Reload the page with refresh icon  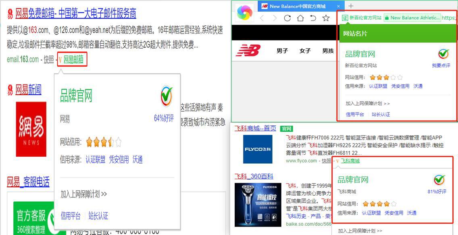point(287,18)
